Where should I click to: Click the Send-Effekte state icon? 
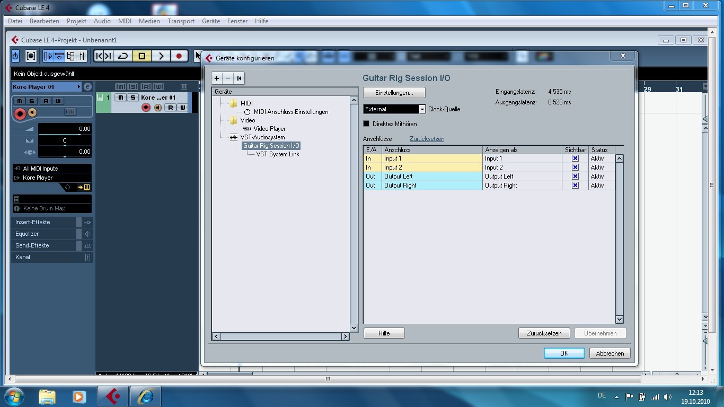click(88, 245)
